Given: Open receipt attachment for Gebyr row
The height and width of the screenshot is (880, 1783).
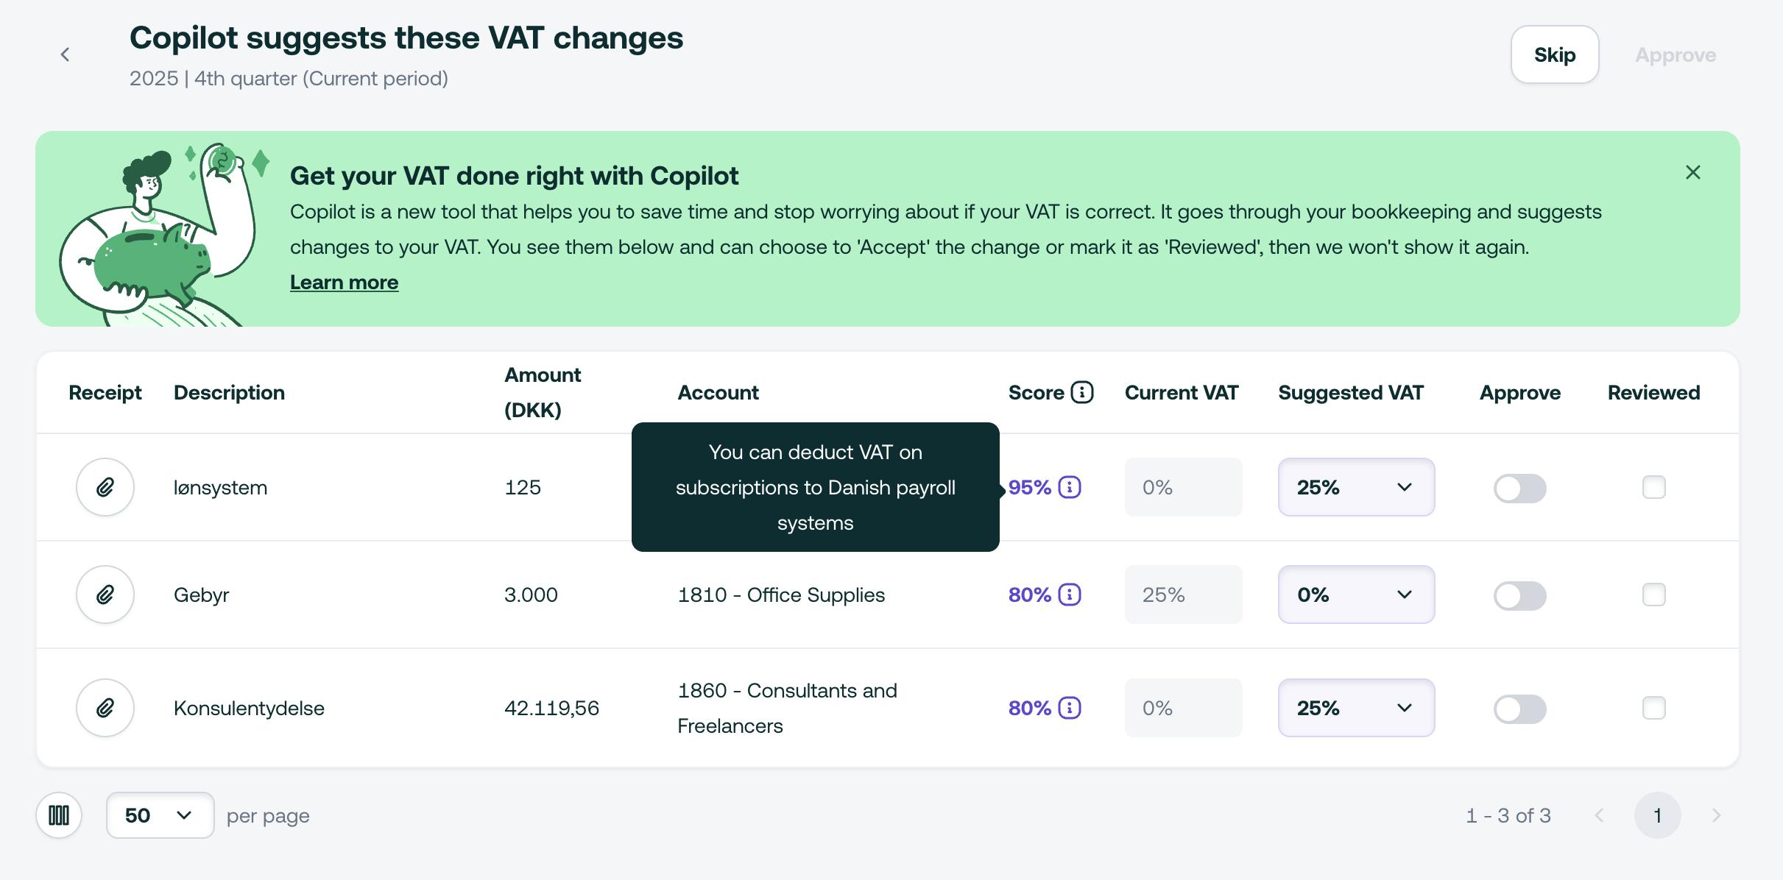Looking at the screenshot, I should (105, 595).
